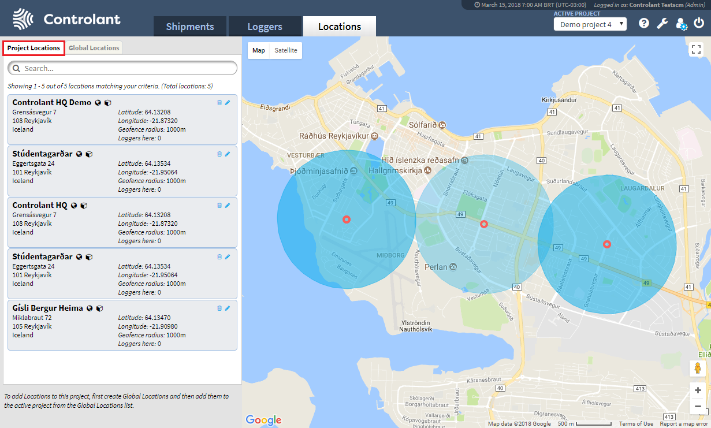This screenshot has width=711, height=428.
Task: Switch to the Loggers tab
Action: [x=265, y=27]
